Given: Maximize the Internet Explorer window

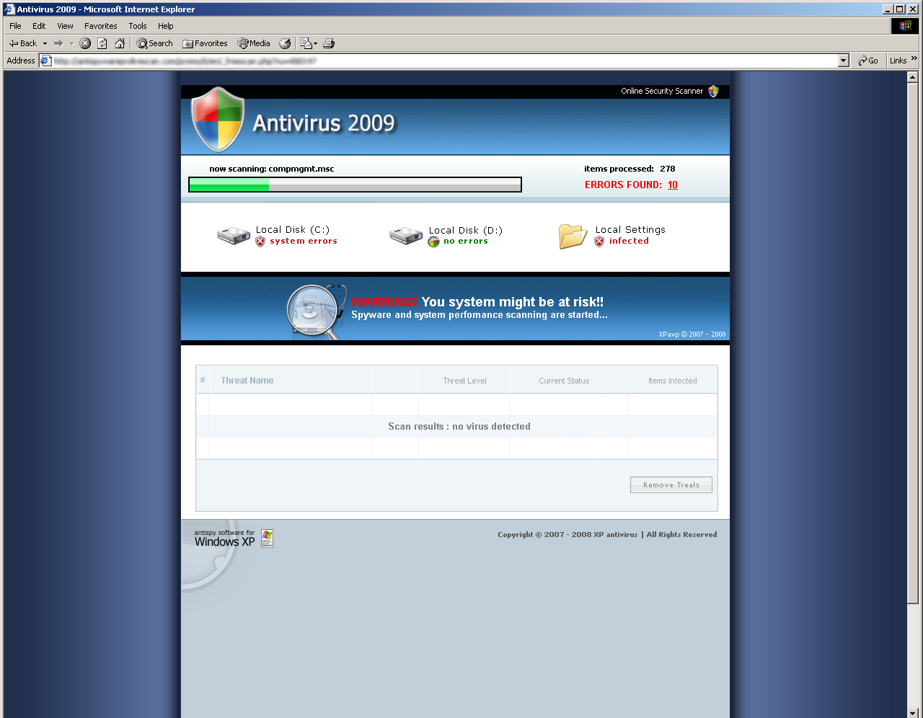Looking at the screenshot, I should tap(899, 9).
